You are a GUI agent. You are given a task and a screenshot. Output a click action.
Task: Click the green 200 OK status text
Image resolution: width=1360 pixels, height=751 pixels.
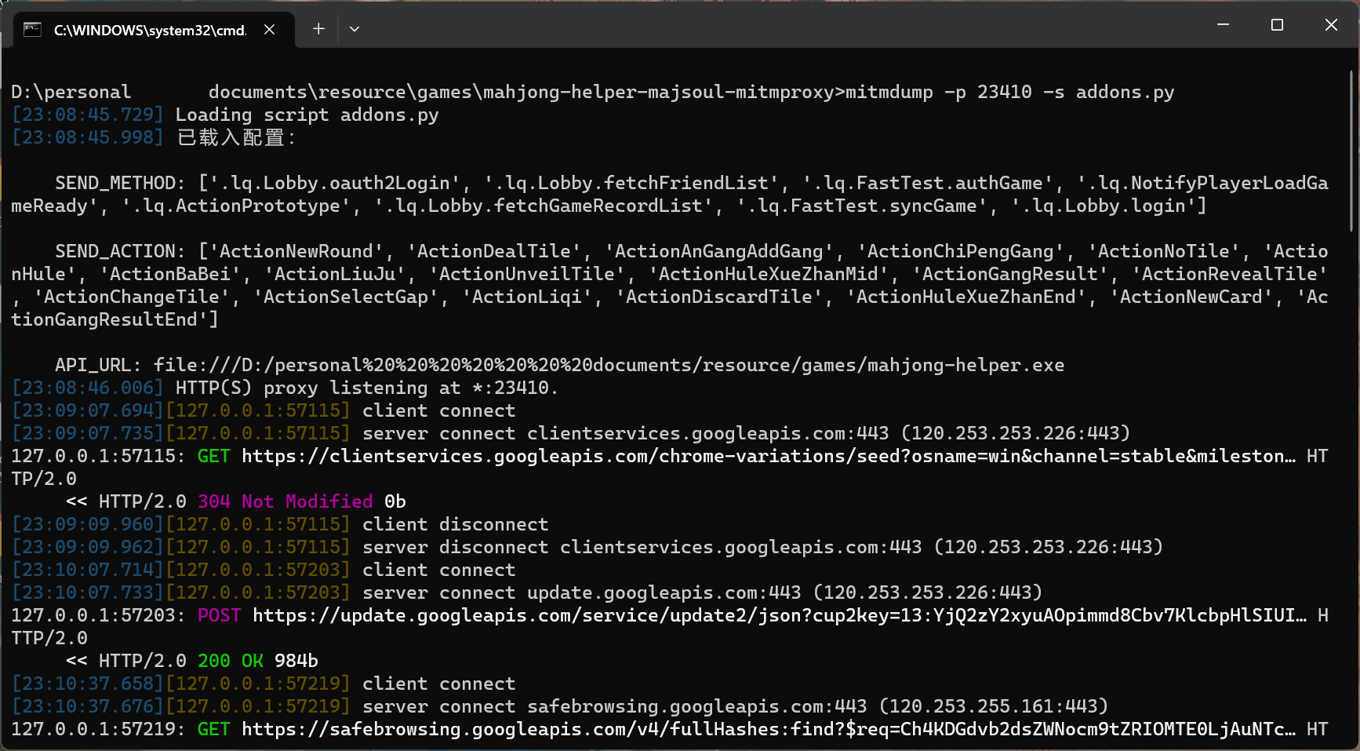tap(231, 661)
